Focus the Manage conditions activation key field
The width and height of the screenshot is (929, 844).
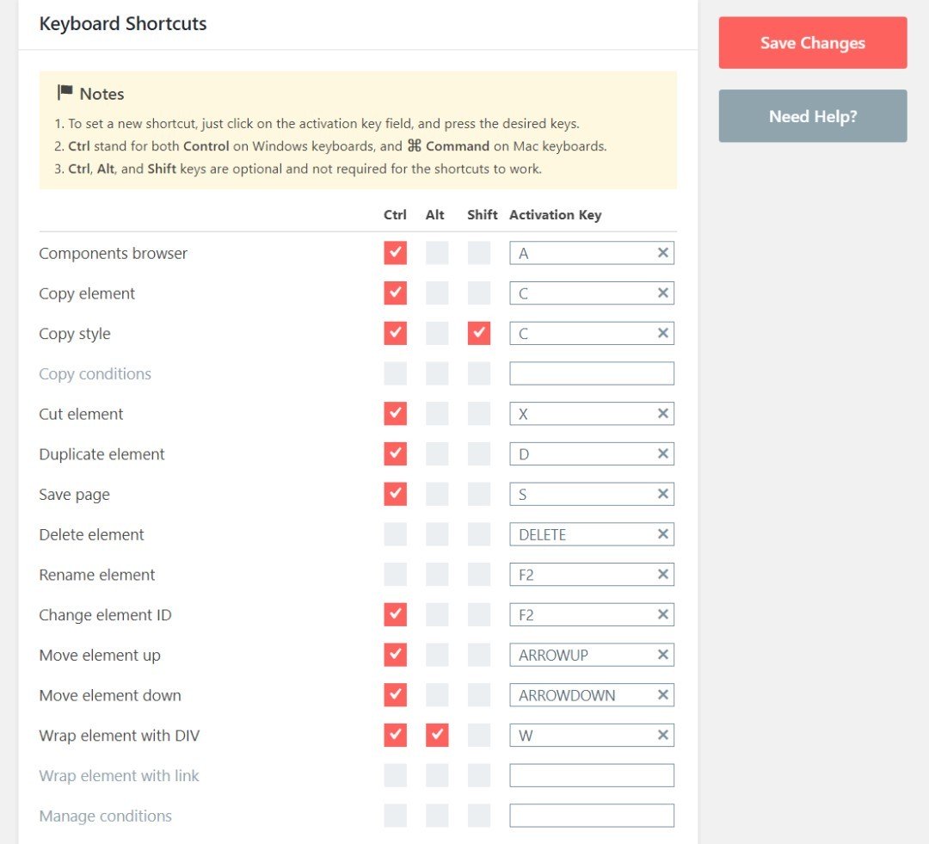tap(591, 816)
